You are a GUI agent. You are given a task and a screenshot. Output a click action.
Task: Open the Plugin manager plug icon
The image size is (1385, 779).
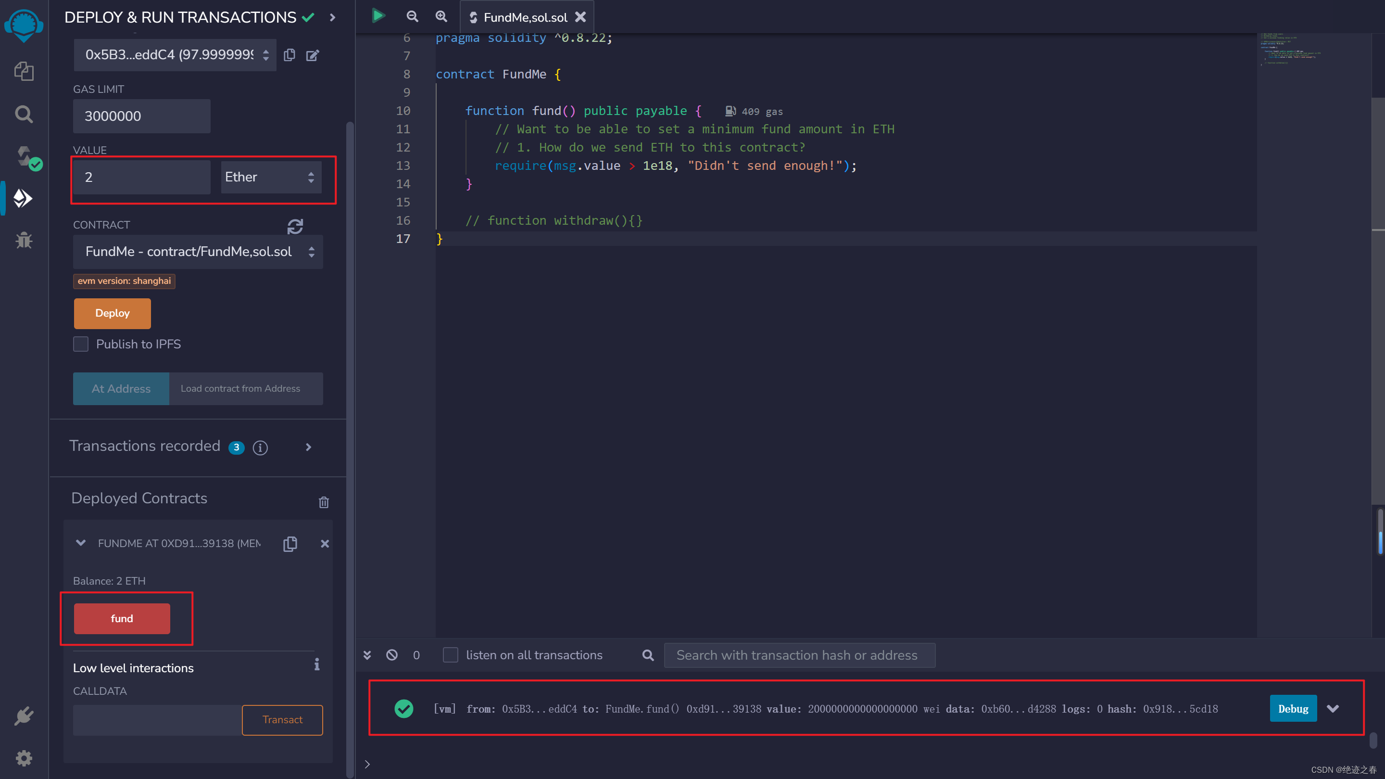click(x=24, y=716)
